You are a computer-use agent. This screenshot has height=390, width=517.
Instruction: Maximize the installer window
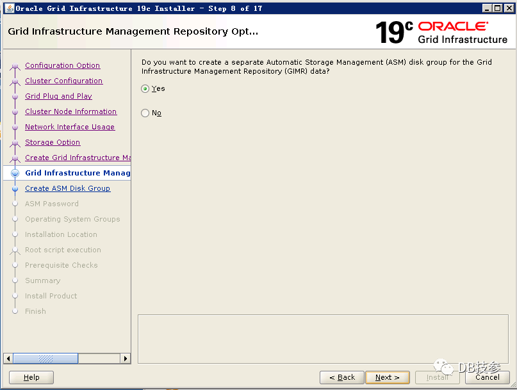(x=497, y=8)
